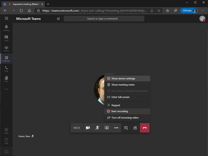Refresh the browser page
The height and width of the screenshot is (156, 208).
click(21, 11)
